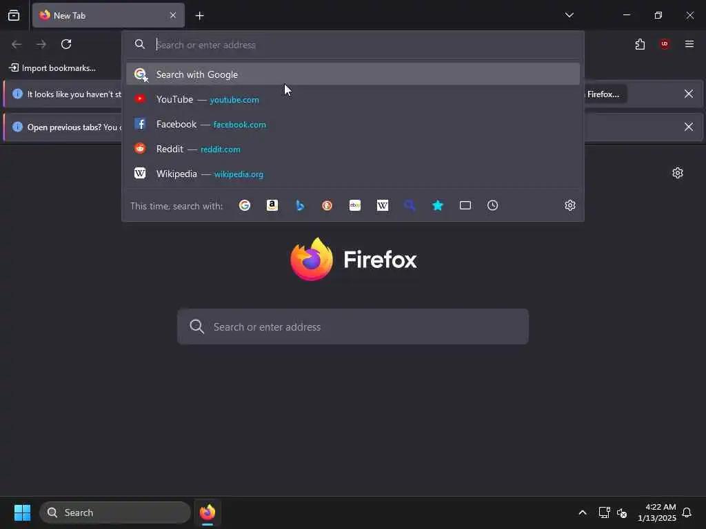Click the Windows taskbar Search box
The width and height of the screenshot is (706, 529).
(115, 512)
